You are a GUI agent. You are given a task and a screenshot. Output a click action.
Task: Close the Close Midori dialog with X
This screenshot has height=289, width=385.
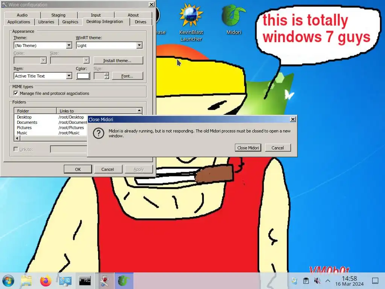tap(293, 119)
